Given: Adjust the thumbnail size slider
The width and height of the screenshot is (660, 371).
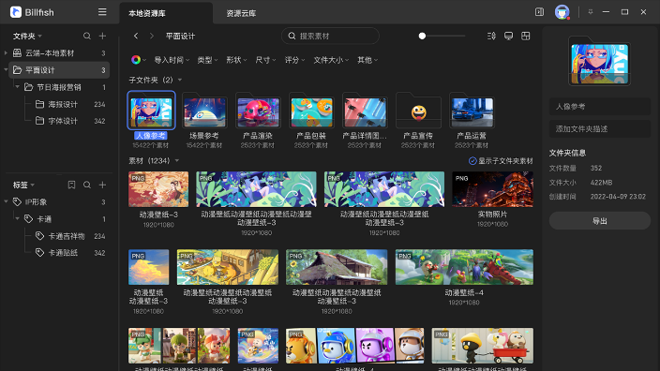Looking at the screenshot, I should coord(422,37).
